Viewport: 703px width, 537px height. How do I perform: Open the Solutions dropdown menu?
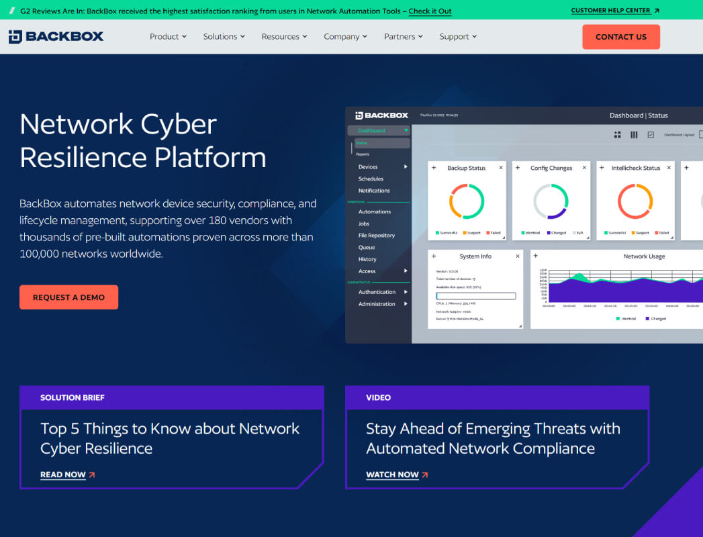[x=224, y=37]
